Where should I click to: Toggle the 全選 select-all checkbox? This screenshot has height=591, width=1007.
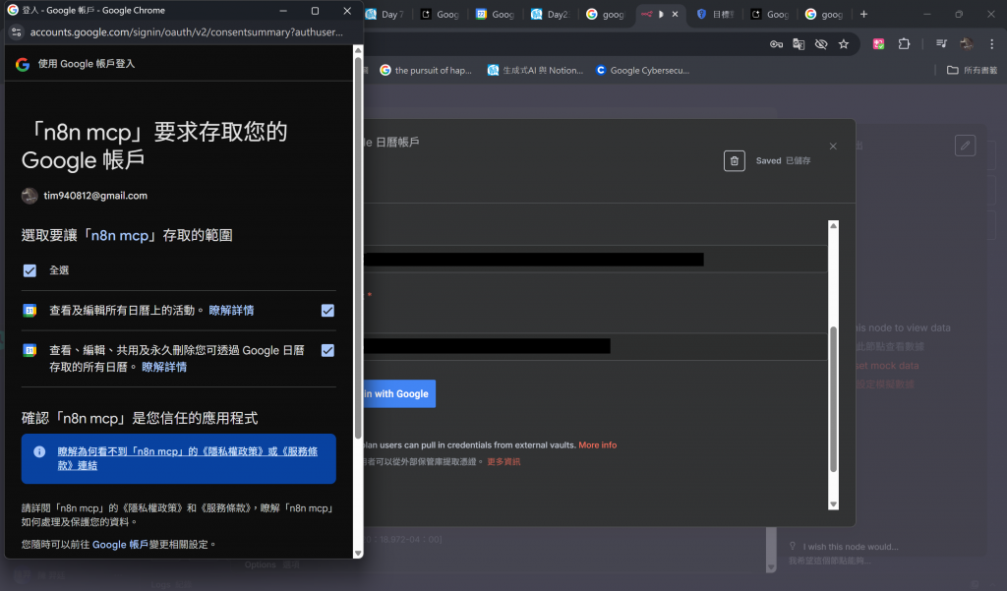[x=30, y=270]
